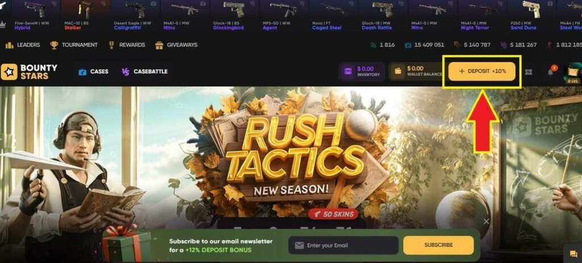Viewport: 582px width, 263px height.
Task: Click the Deposit +10% button
Action: tap(482, 71)
